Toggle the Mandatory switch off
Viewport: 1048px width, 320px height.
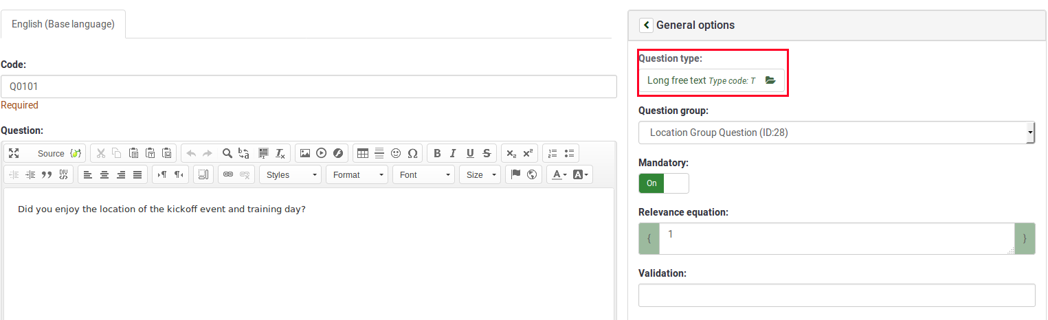pos(663,183)
